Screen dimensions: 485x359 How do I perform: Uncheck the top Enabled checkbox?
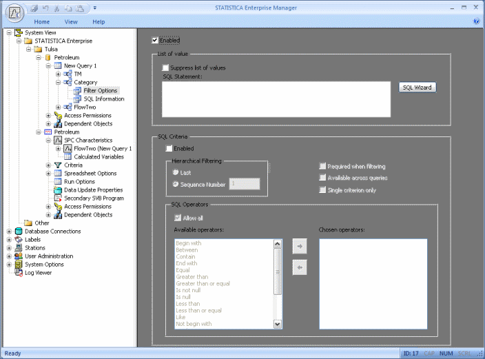point(155,41)
